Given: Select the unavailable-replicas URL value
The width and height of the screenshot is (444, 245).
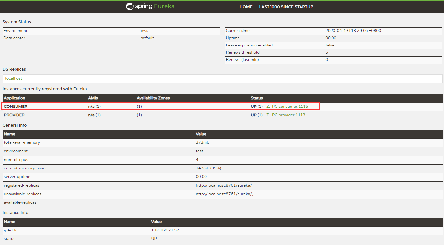Looking at the screenshot, I should pos(224,194).
